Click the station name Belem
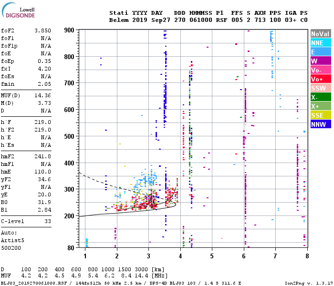This screenshot has width=334, height=286. (x=119, y=20)
